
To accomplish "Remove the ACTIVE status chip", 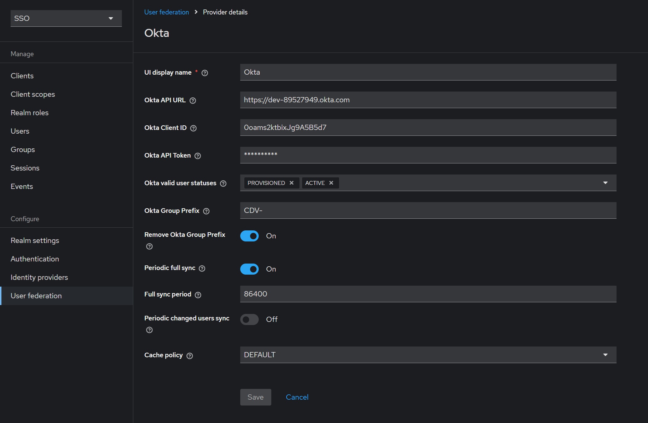I will pos(331,183).
